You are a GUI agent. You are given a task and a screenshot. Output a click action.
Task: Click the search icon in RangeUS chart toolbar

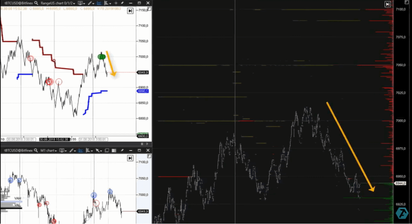point(36,3)
